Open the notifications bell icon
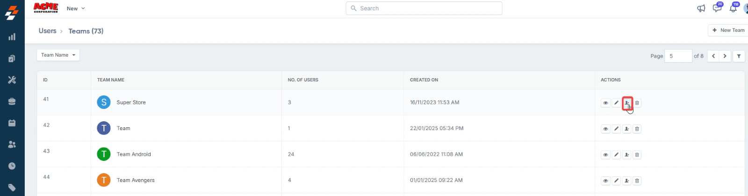This screenshot has height=196, width=748. [x=734, y=7]
